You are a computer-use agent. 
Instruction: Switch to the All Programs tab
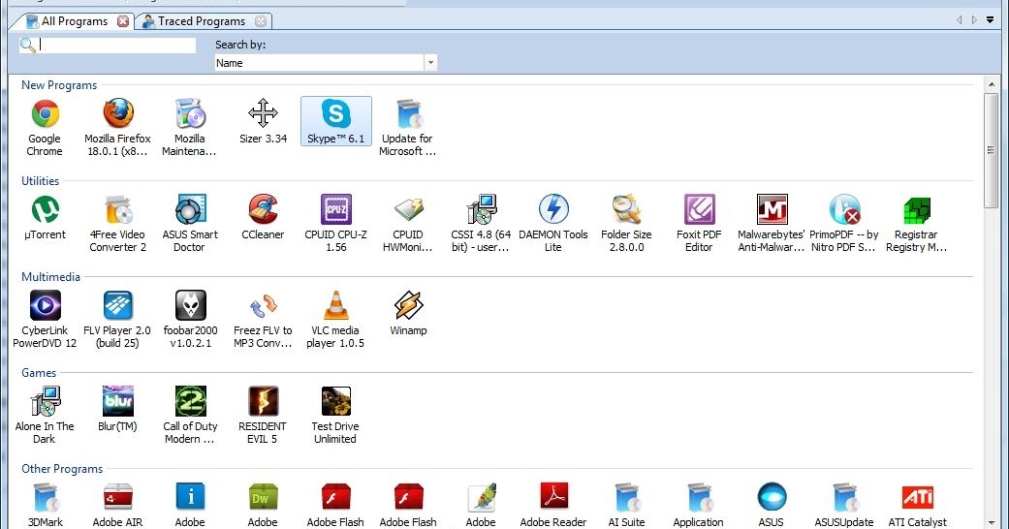point(74,21)
